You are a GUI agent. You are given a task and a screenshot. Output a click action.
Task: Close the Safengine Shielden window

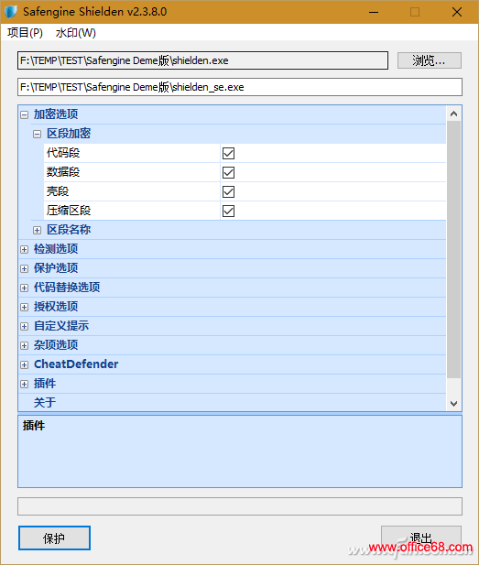[x=457, y=12]
